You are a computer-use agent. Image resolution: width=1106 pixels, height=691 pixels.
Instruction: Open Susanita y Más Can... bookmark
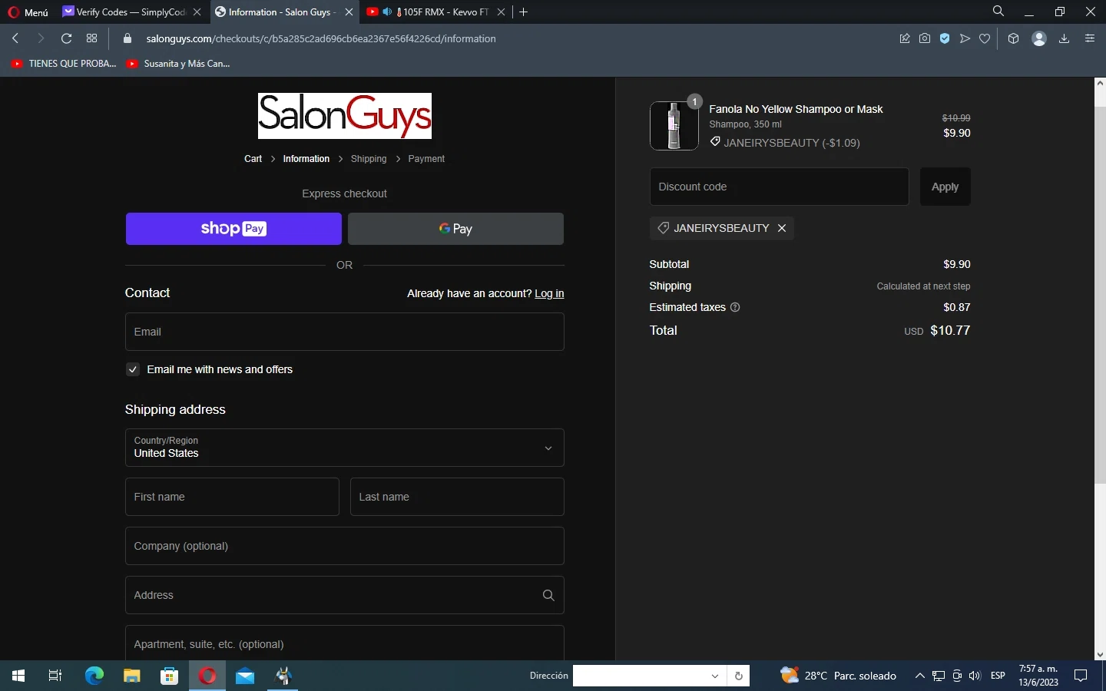point(178,64)
